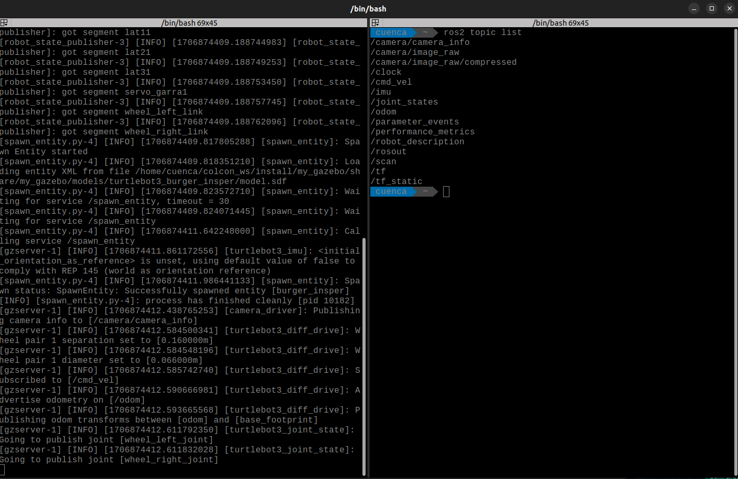
Task: Click 'ubscribed to [/cmd_vel]' log line
Action: pos(60,380)
